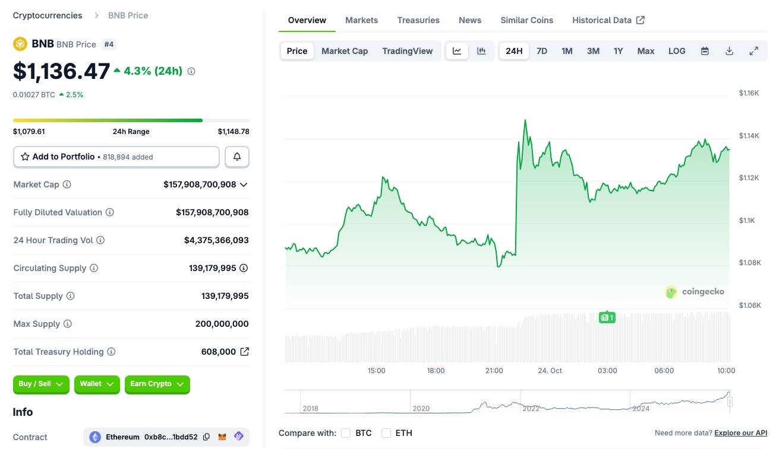Expand the chart to fullscreen
The image size is (773, 449).
[754, 51]
